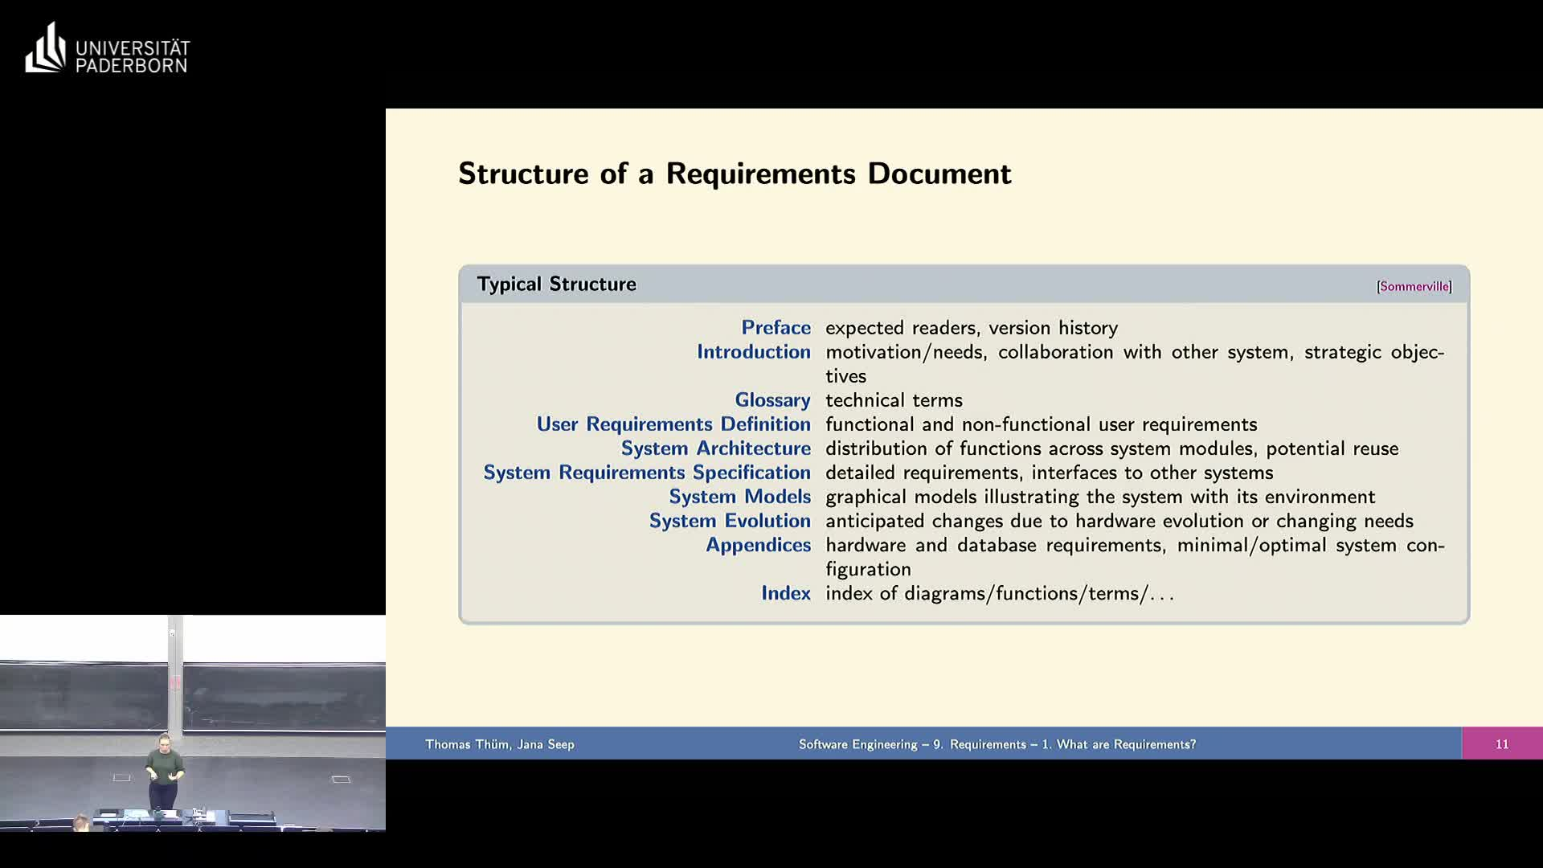The image size is (1543, 868).
Task: Select the System Architecture label
Action: pos(715,448)
